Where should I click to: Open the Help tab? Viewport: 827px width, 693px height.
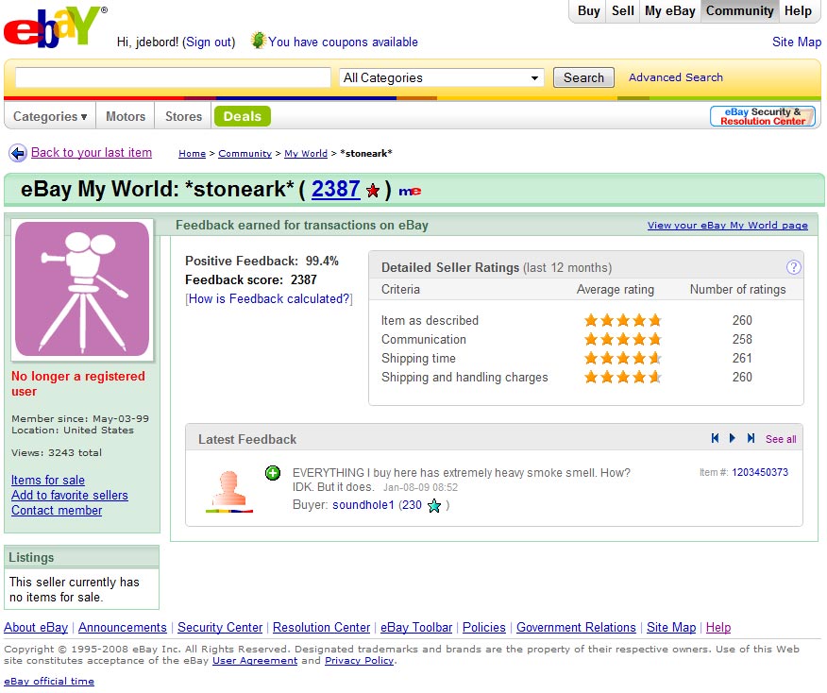798,11
